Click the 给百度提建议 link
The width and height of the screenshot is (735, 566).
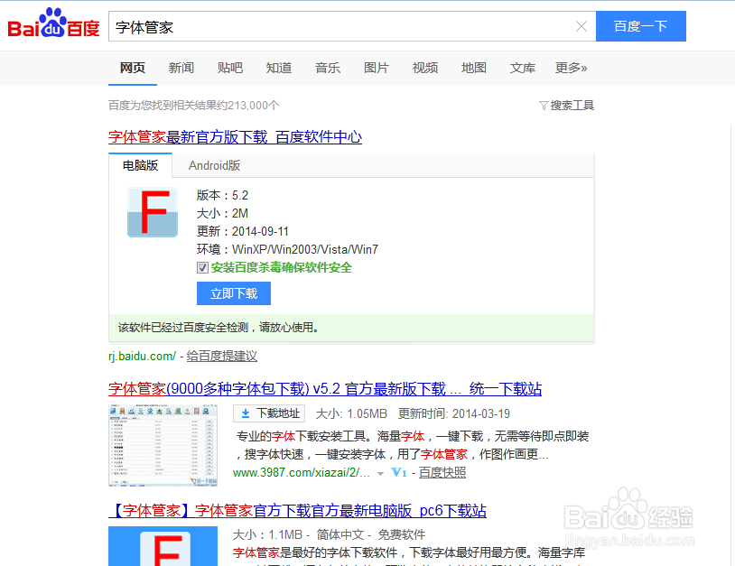tap(222, 357)
